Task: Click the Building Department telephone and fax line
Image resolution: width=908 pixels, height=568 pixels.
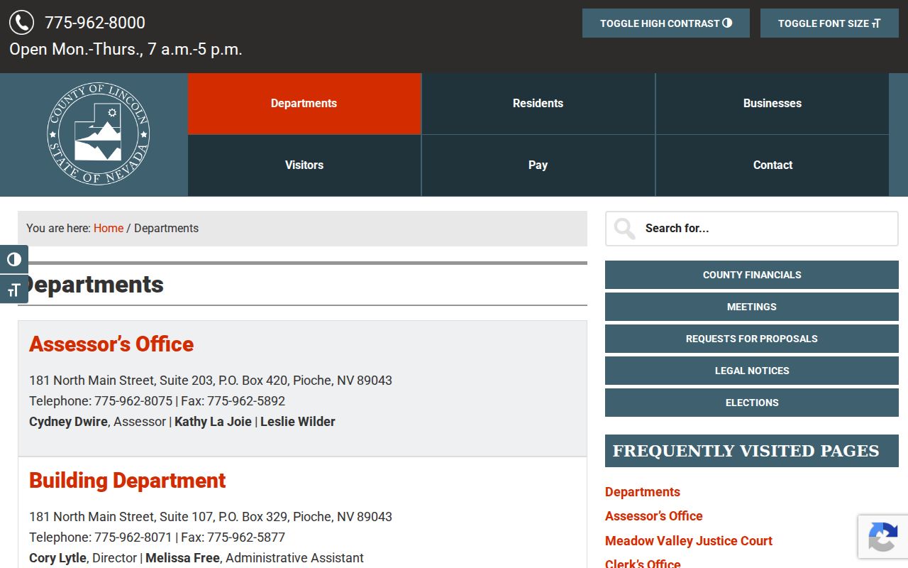Action: [157, 537]
